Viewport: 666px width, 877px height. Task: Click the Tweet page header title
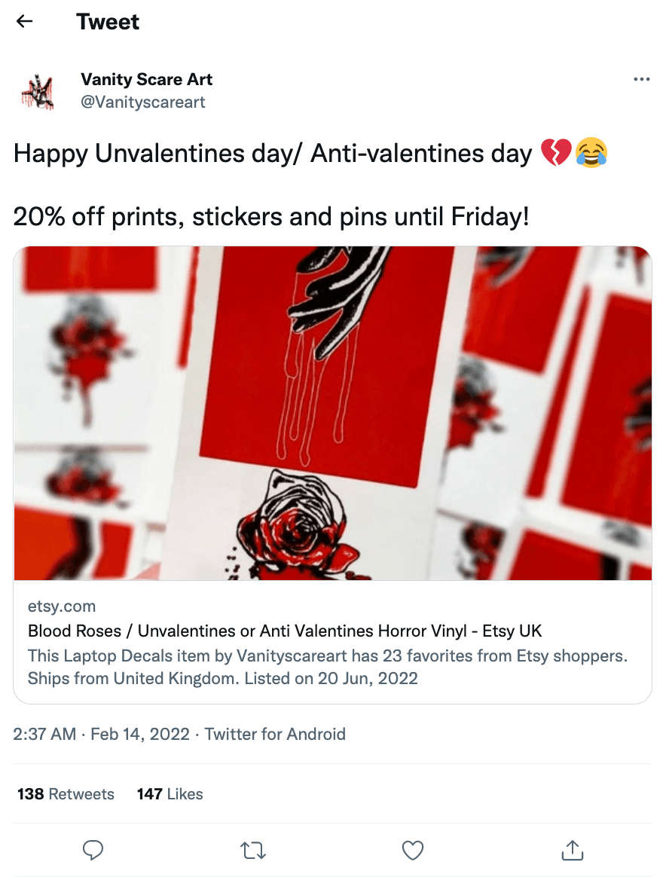pyautogui.click(x=108, y=22)
